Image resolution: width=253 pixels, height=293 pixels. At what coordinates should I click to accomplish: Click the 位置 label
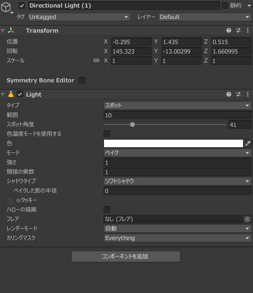point(12,42)
